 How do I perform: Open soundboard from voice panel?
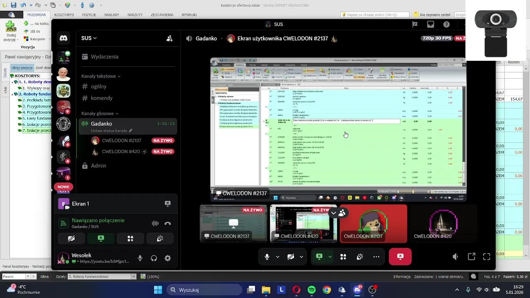160,238
